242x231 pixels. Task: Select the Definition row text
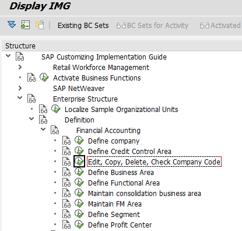[79, 120]
